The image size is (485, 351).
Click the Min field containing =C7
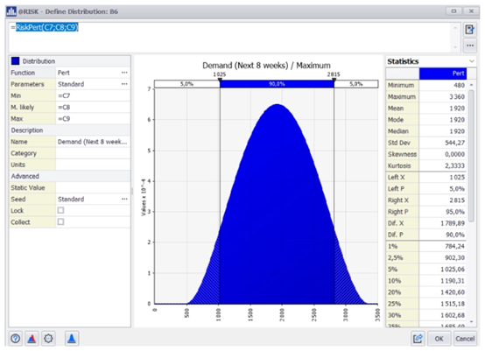[93, 95]
